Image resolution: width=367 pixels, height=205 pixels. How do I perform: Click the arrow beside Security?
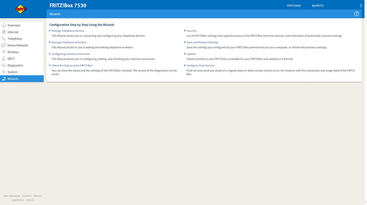[185, 31]
